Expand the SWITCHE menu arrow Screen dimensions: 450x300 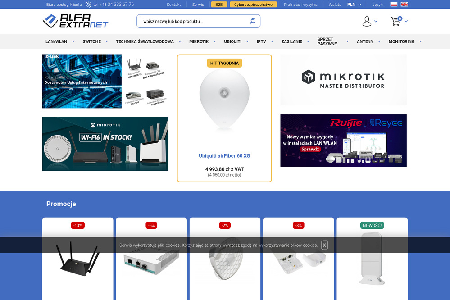click(x=107, y=41)
